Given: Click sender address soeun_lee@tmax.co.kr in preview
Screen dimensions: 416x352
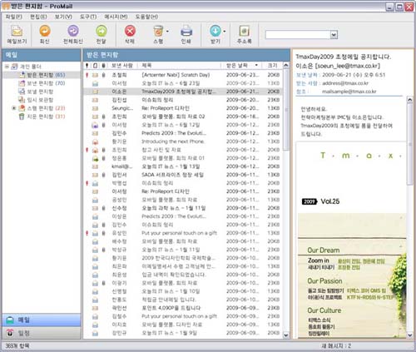Looking at the screenshot, I should [x=348, y=66].
